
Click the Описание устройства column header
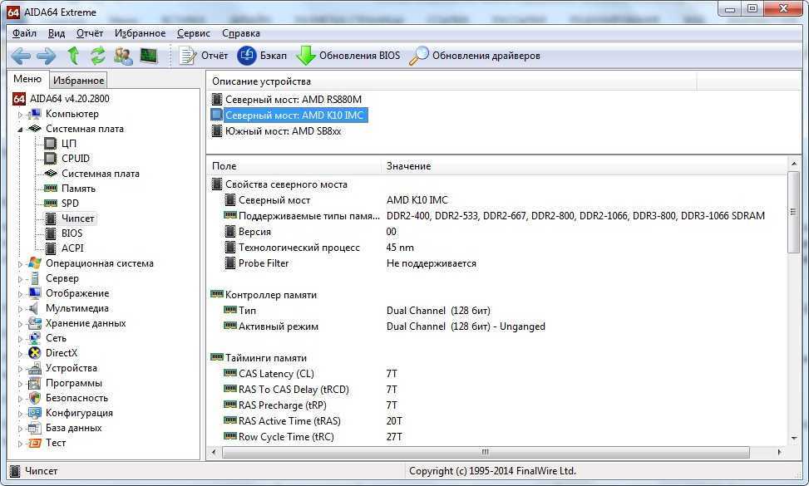click(x=451, y=81)
